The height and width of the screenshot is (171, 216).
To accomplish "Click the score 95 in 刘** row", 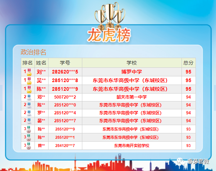I will coord(188,72).
